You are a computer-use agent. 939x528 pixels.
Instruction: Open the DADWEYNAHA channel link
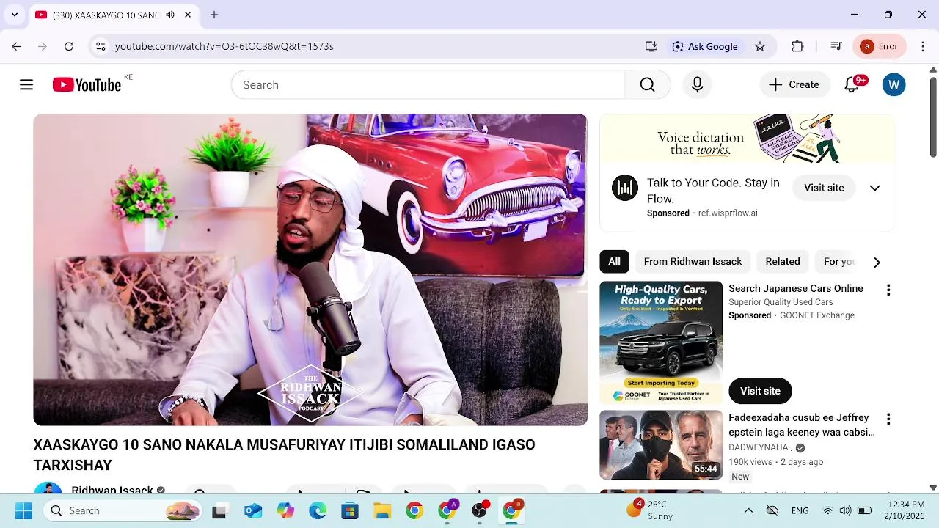click(759, 447)
